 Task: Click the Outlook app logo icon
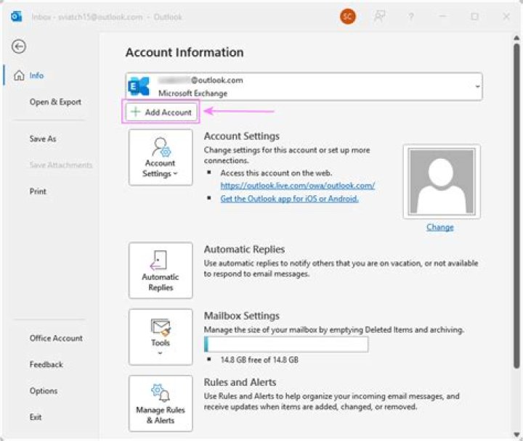pyautogui.click(x=16, y=16)
